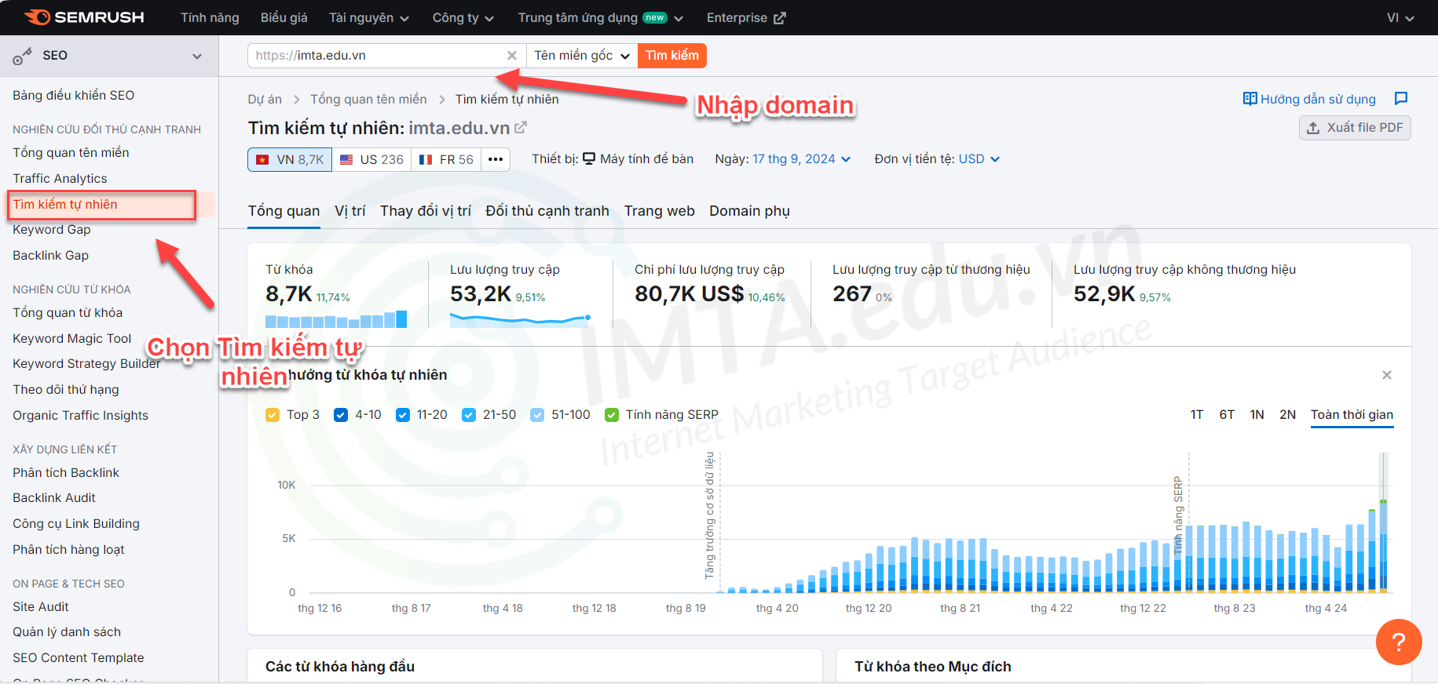1438x684 pixels.
Task: Click the Vietnam flag database VN 8,7K
Action: tap(290, 159)
